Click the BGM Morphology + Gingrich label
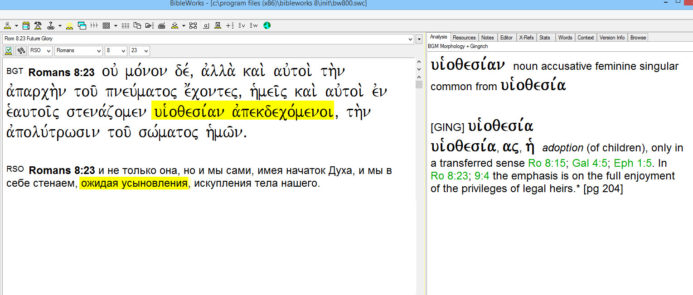Image resolution: width=693 pixels, height=295 pixels. 458,46
